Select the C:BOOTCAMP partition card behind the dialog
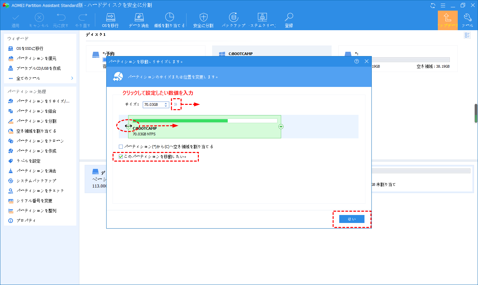This screenshot has width=478, height=285. [272, 51]
